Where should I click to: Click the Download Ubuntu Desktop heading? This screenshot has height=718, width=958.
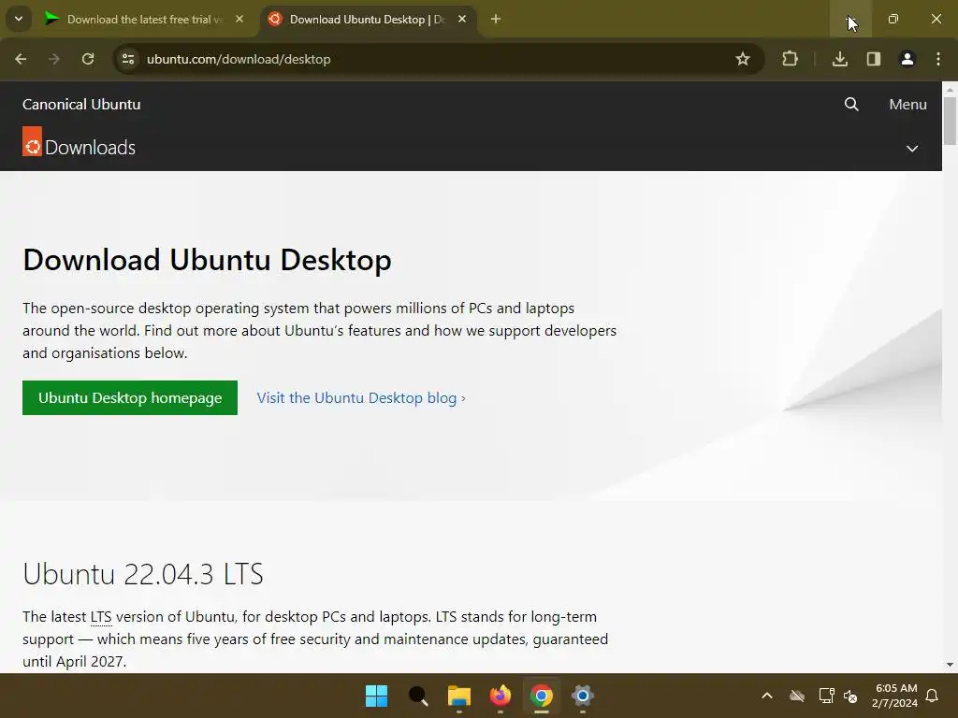pyautogui.click(x=207, y=260)
